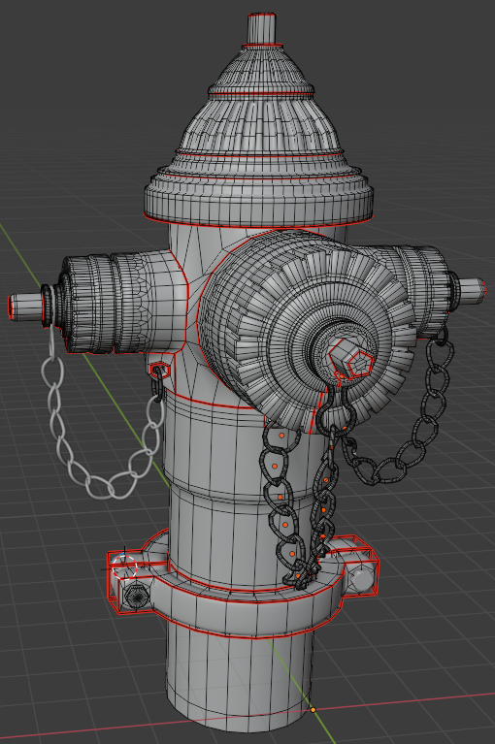The height and width of the screenshot is (744, 495).
Task: Click the orange origin dot at the base
Action: click(313, 710)
